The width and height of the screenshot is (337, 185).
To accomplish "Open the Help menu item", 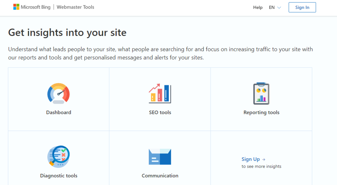I will tap(258, 7).
